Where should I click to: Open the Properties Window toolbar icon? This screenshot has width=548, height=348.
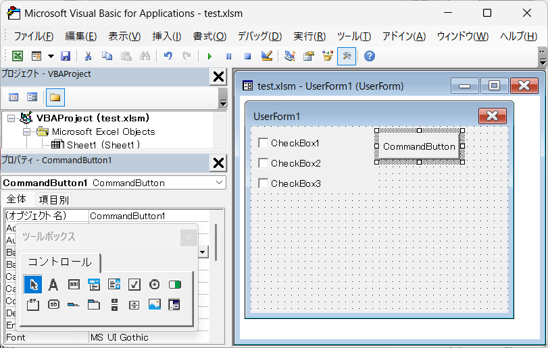[x=309, y=56]
